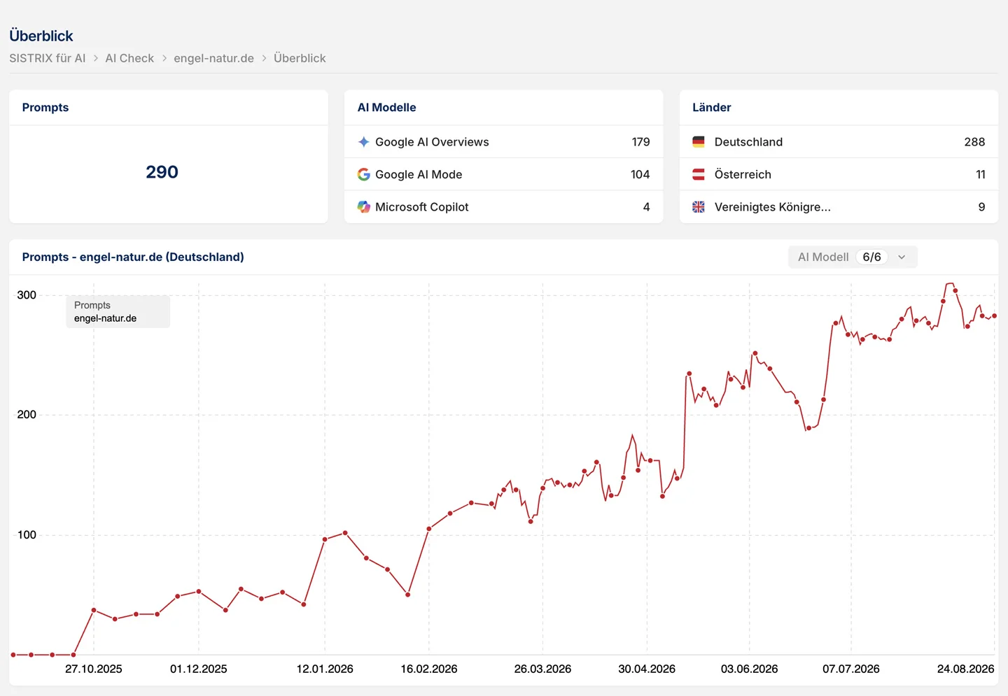Viewport: 1008px width, 696px height.
Task: Click the United Kingdom flag icon
Action: coord(699,207)
